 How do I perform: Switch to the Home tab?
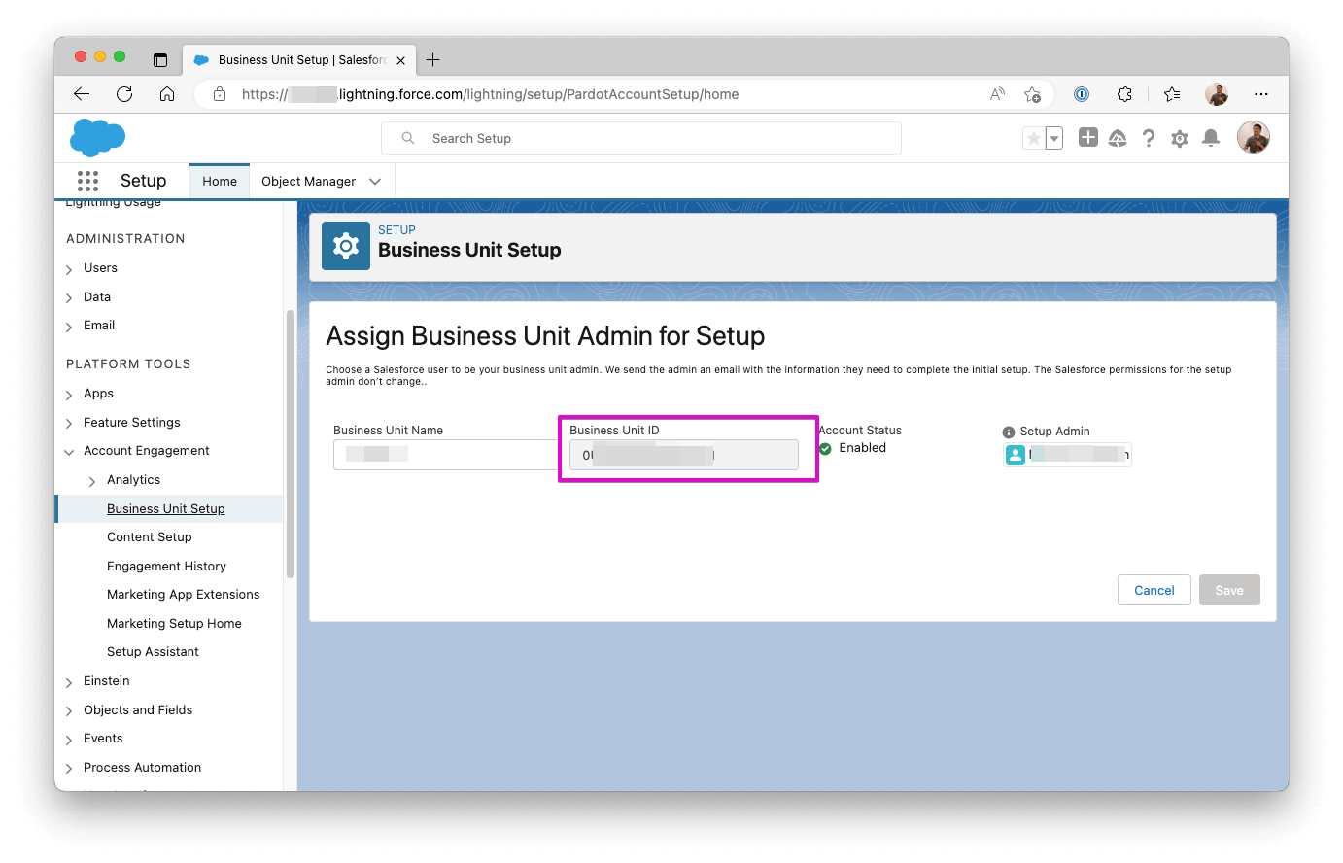click(x=220, y=182)
